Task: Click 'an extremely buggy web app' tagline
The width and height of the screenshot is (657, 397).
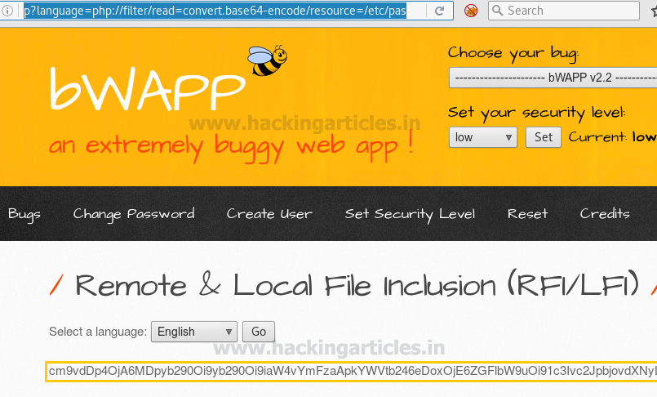Action: pos(231,147)
